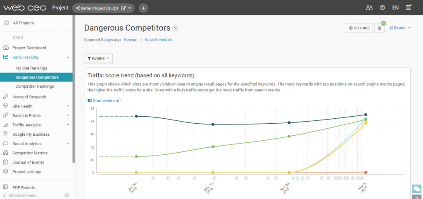The height and width of the screenshot is (199, 423).
Task: Open Competitor Metrics in sidebar
Action: [30, 153]
